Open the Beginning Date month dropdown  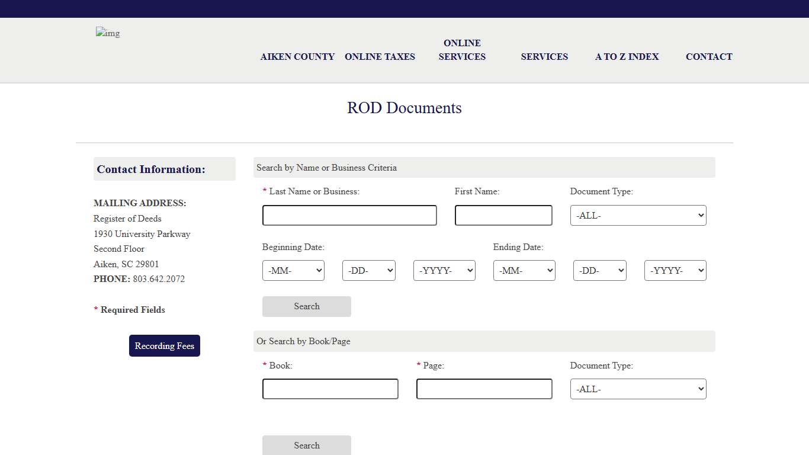[x=293, y=270]
